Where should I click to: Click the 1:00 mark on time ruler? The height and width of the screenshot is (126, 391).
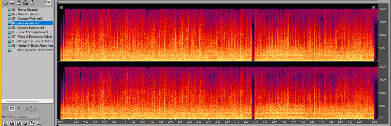coord(114,122)
